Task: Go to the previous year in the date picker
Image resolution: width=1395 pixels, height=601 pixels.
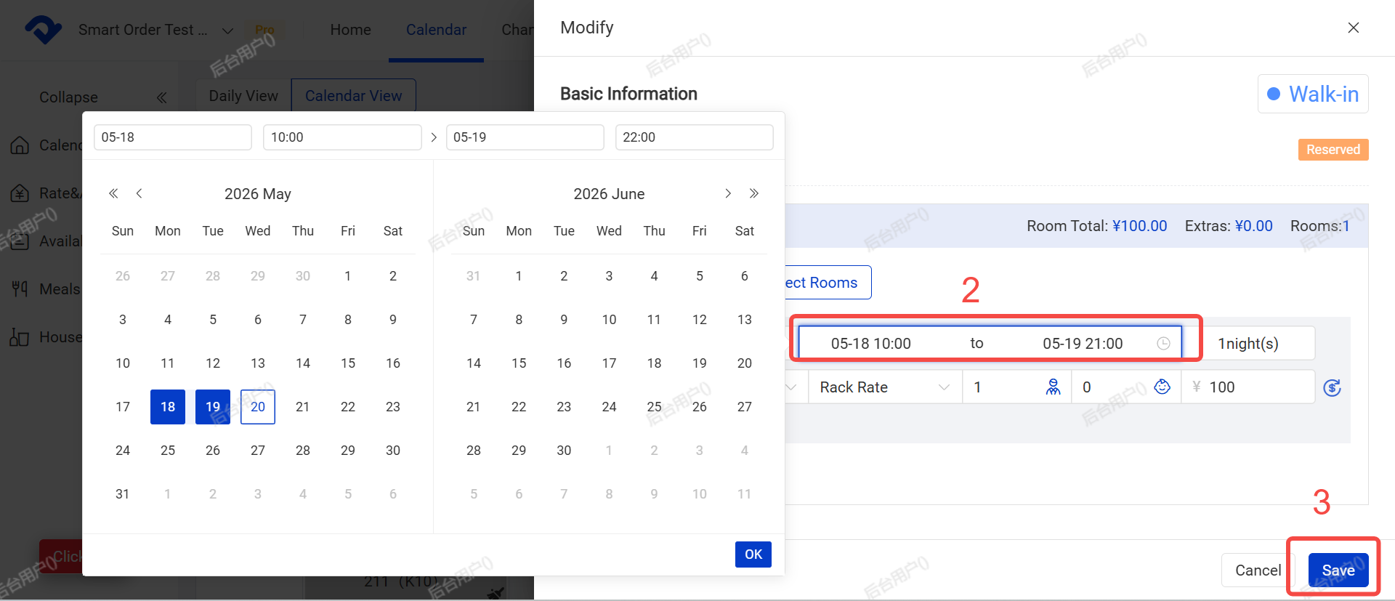Action: point(113,193)
